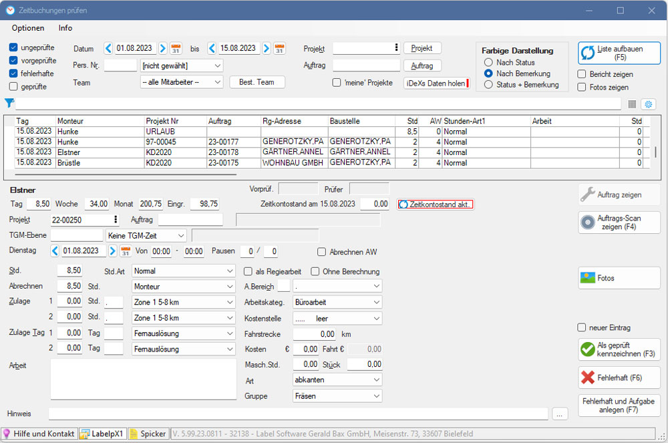Open the A.Bereich dropdown
668x443 pixels.
click(337, 286)
